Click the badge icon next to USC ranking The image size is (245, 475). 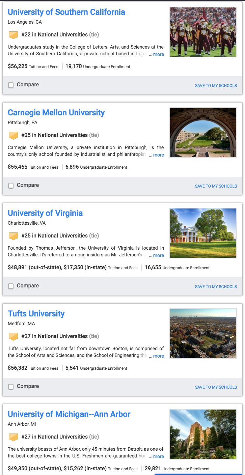[13, 35]
